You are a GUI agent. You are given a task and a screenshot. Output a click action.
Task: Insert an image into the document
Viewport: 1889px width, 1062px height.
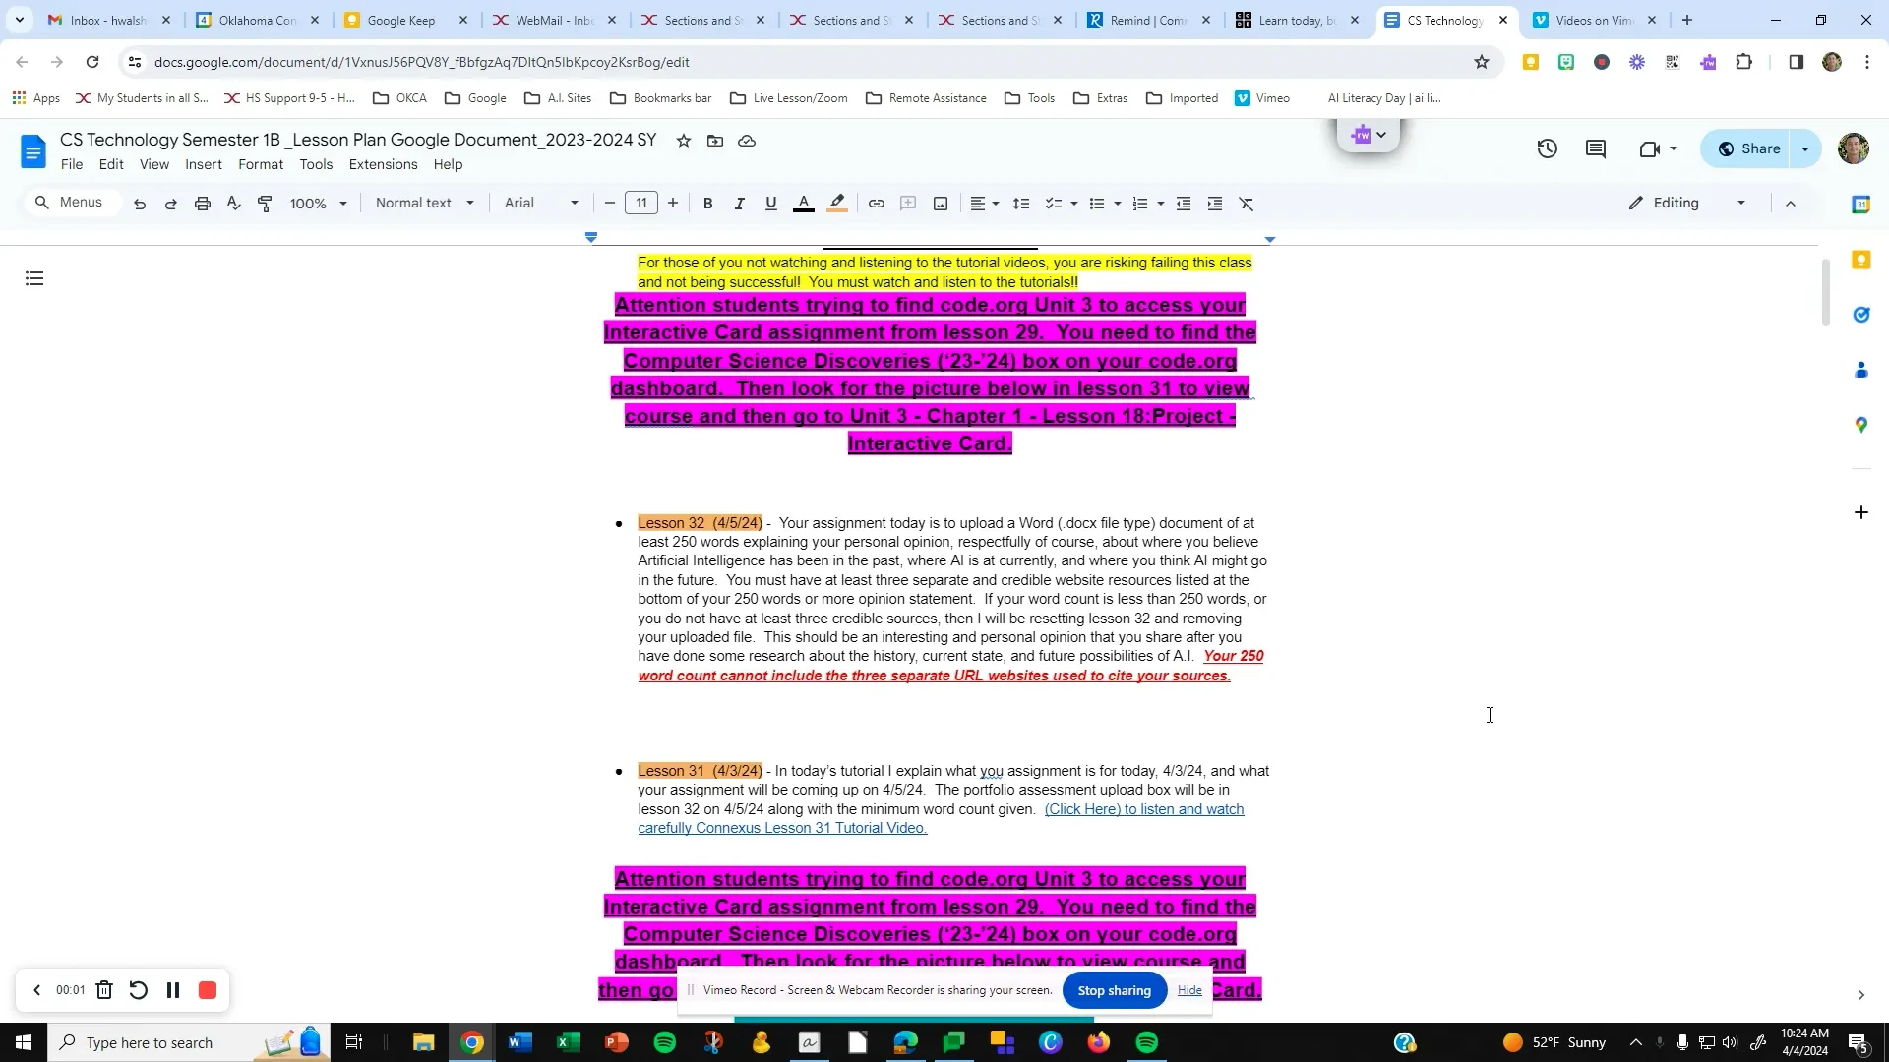pos(940,203)
